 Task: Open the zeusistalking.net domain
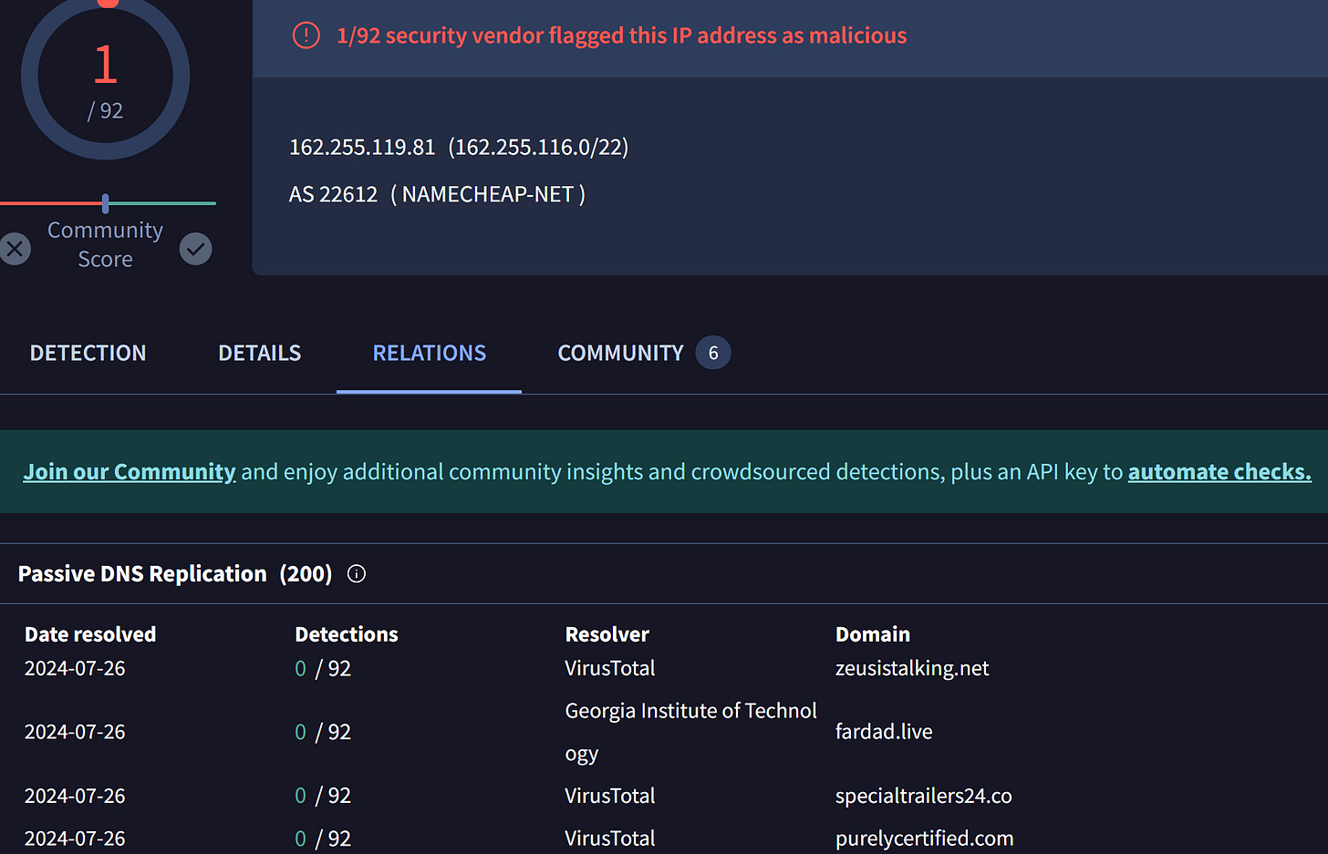pyautogui.click(x=912, y=668)
